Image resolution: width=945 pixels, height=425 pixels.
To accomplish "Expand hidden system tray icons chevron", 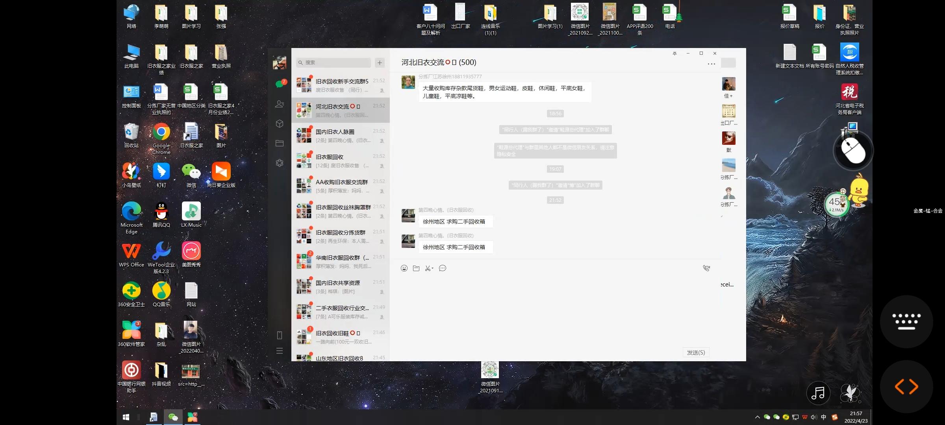I will click(757, 417).
